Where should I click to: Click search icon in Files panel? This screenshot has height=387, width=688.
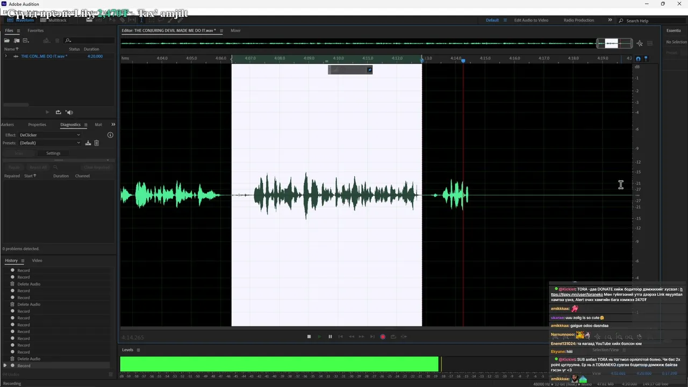pyautogui.click(x=68, y=40)
